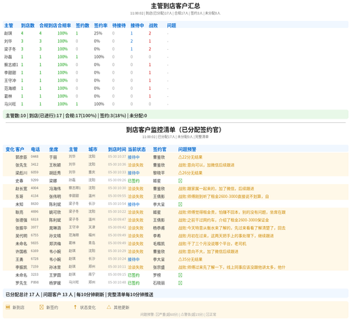The image size is (351, 330).
Task: Select the 问题预警 column header
Action: tap(187, 150)
